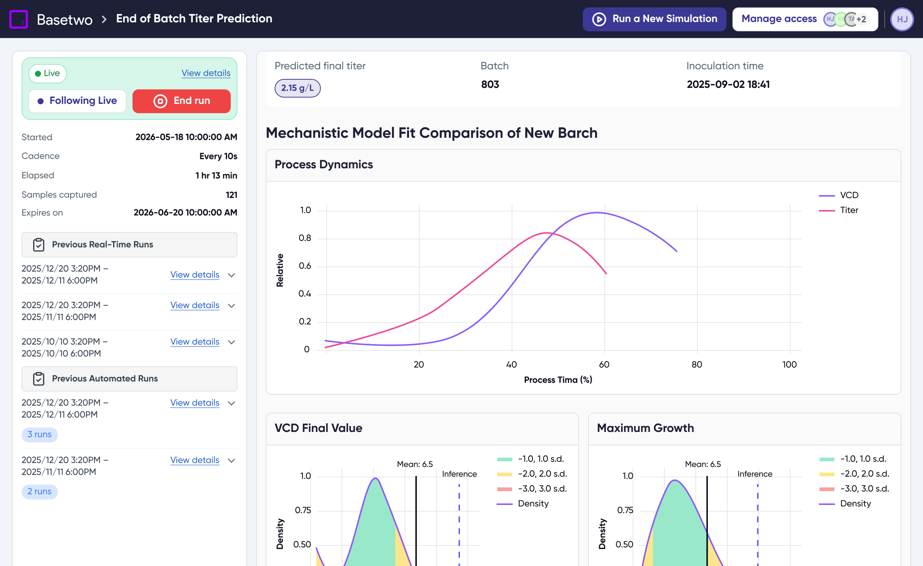Expand automated run with 3 runs badge
This screenshot has width=923, height=566.
pos(232,403)
